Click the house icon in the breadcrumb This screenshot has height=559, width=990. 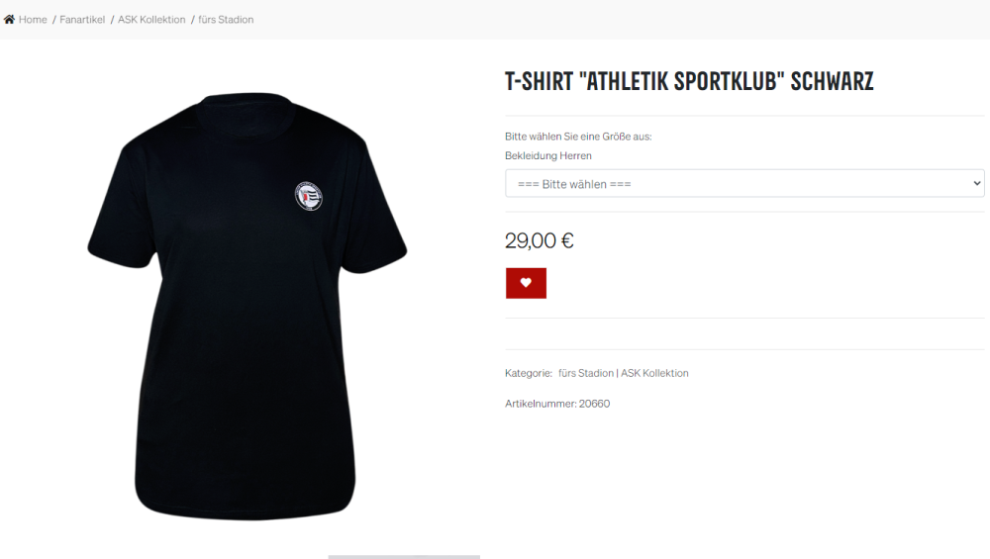point(9,20)
